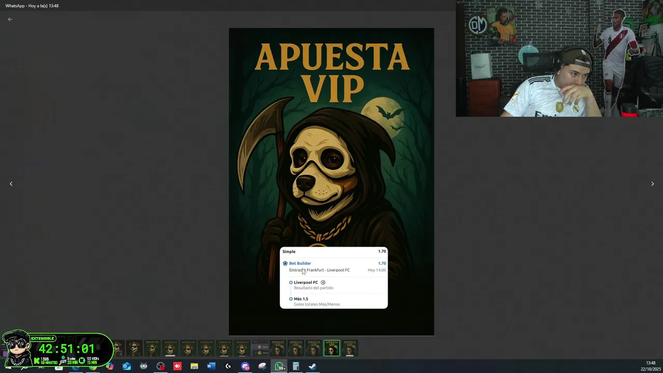
Task: Click 'Eintracht Frankfurt - Liverpool FC' text
Action: pos(319,270)
